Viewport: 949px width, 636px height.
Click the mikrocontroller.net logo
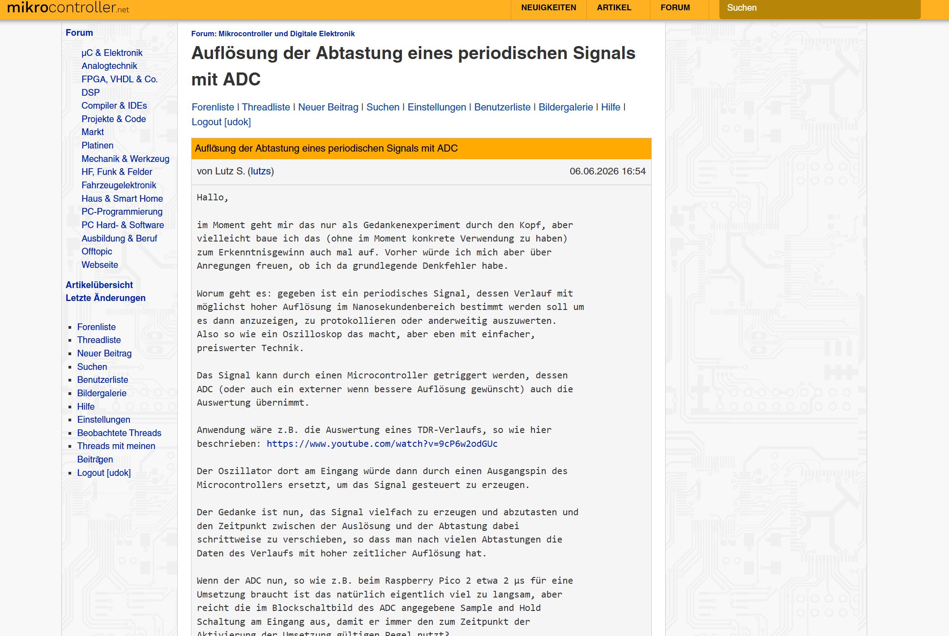(x=68, y=8)
